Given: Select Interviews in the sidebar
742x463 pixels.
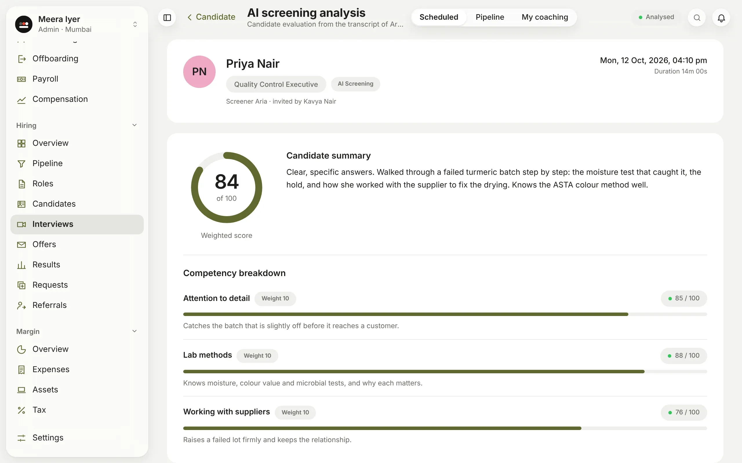Looking at the screenshot, I should [x=77, y=224].
